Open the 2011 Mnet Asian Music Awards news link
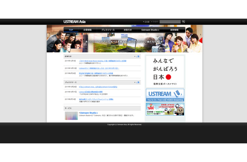The image size is (247, 162). pos(102,61)
